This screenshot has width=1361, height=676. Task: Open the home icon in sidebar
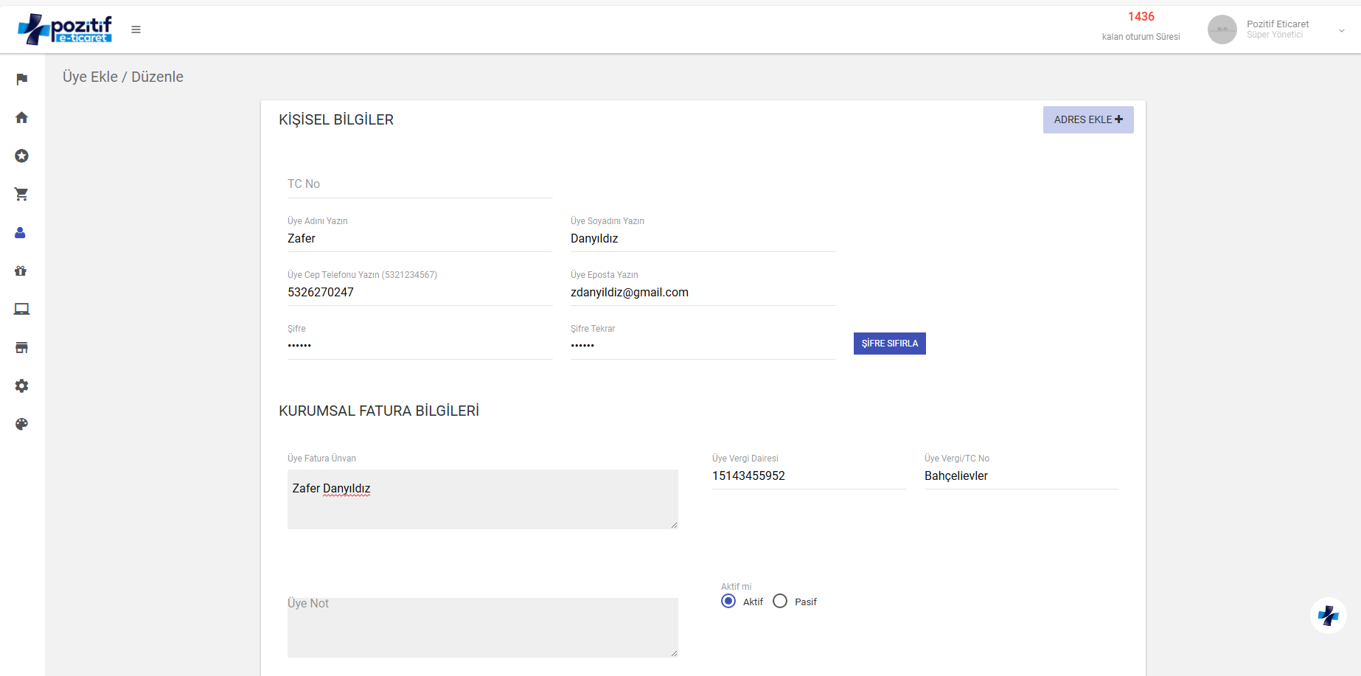pyautogui.click(x=21, y=118)
